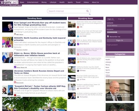The height and width of the screenshot is (111, 139).
Task: Open the Videos menu
Action: click(86, 2)
